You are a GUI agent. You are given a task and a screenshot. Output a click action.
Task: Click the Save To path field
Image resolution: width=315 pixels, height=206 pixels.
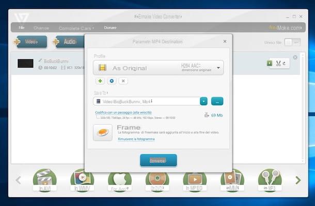[x=147, y=101]
